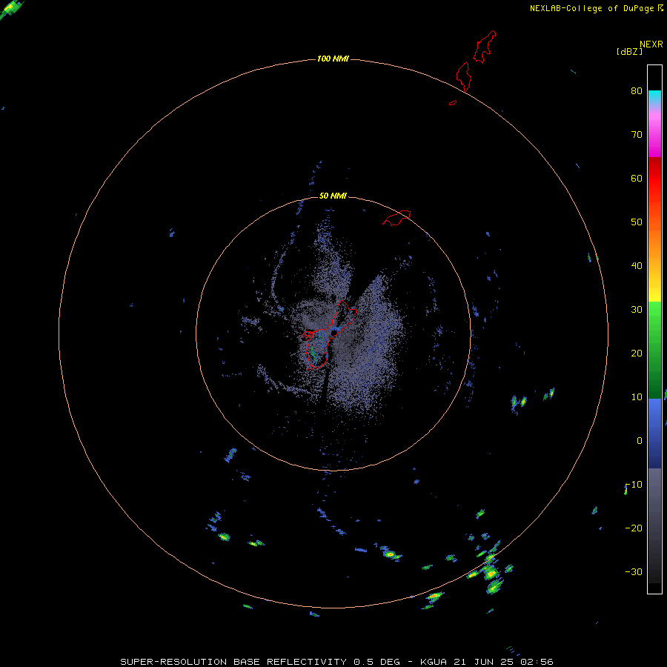
Task: Click the 60 value on the dBZ scale
Action: point(637,178)
